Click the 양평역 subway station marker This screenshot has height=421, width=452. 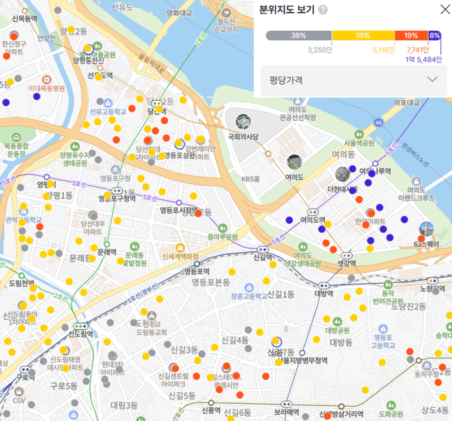[47, 177]
